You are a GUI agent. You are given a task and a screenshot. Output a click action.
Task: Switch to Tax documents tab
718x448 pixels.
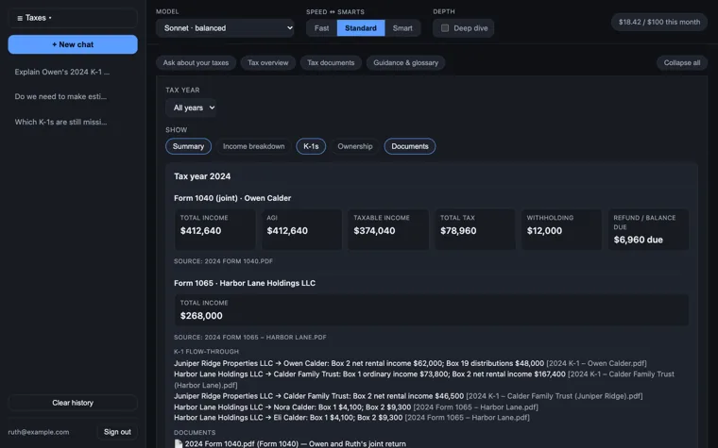click(x=331, y=62)
